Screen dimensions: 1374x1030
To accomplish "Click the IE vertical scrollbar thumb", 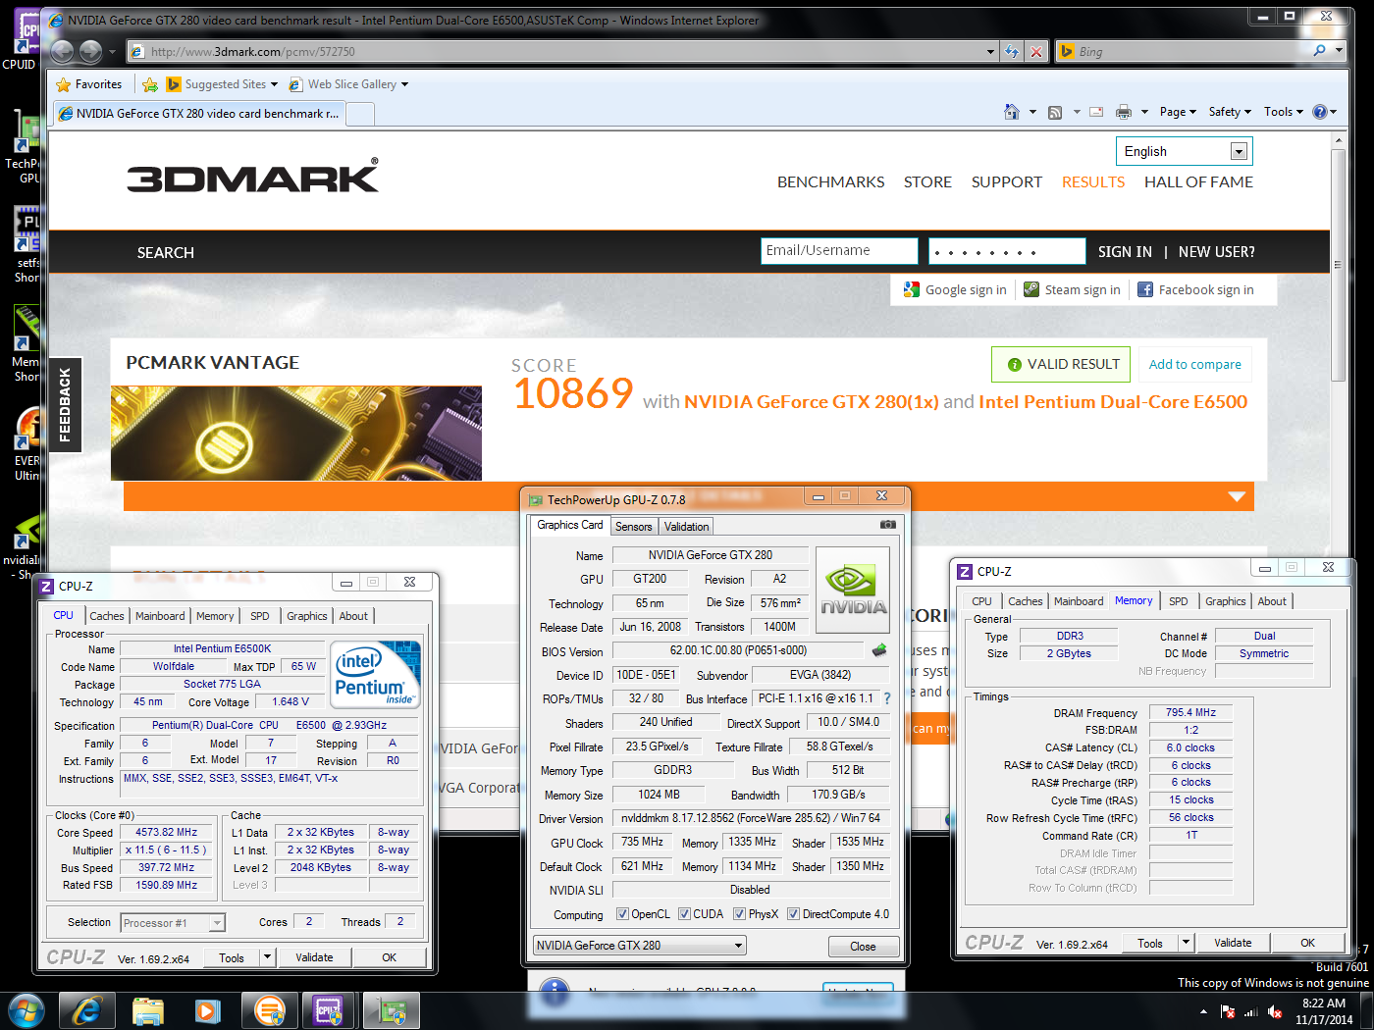I will (x=1338, y=263).
